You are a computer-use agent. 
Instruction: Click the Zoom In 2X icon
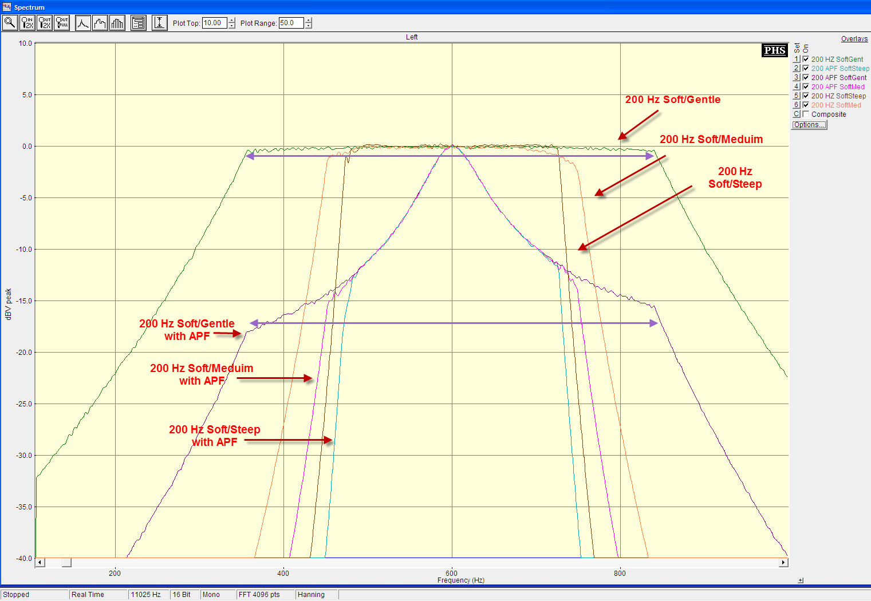coord(27,23)
